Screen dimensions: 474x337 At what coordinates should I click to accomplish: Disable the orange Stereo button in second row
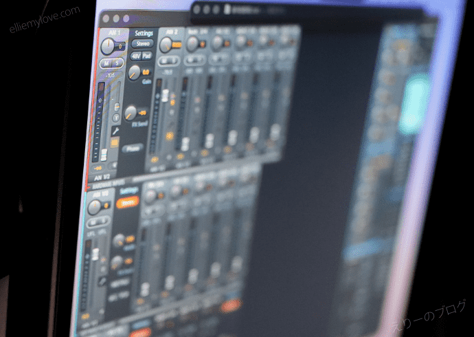point(126,204)
